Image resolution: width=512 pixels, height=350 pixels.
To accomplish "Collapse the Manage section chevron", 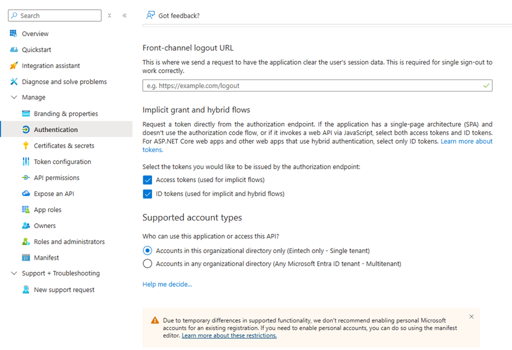I will [x=14, y=97].
